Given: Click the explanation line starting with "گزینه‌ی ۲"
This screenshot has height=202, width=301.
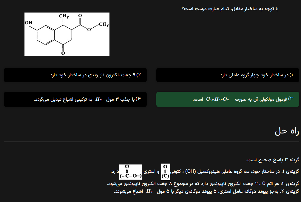Looking at the screenshot, I should point(203,184).
